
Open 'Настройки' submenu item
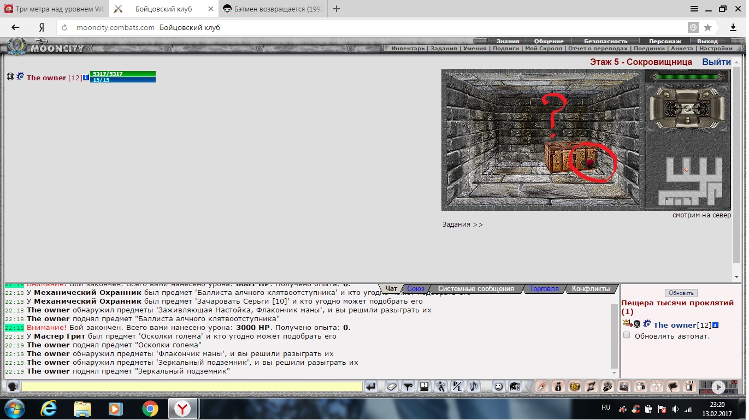716,49
